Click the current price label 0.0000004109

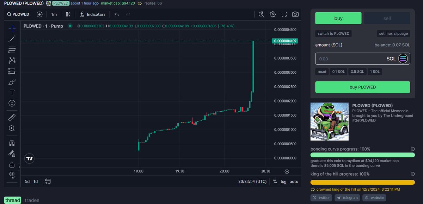[285, 41]
